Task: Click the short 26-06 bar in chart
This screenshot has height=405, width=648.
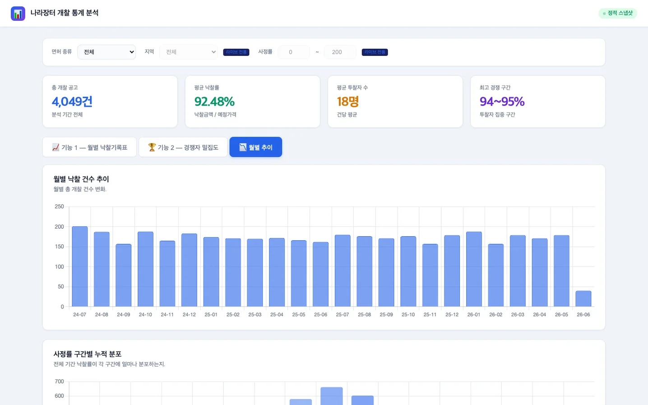Action: point(583,299)
